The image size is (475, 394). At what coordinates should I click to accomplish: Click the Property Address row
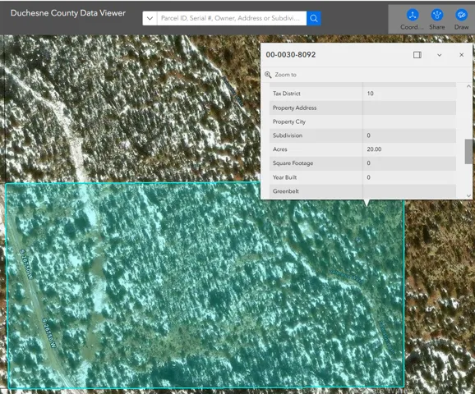(362, 108)
